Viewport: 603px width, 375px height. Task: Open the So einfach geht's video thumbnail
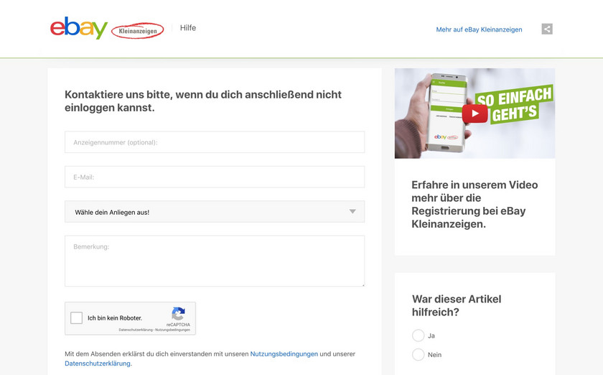(x=475, y=114)
